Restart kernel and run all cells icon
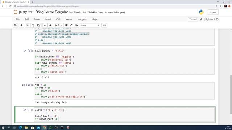 [76, 25]
